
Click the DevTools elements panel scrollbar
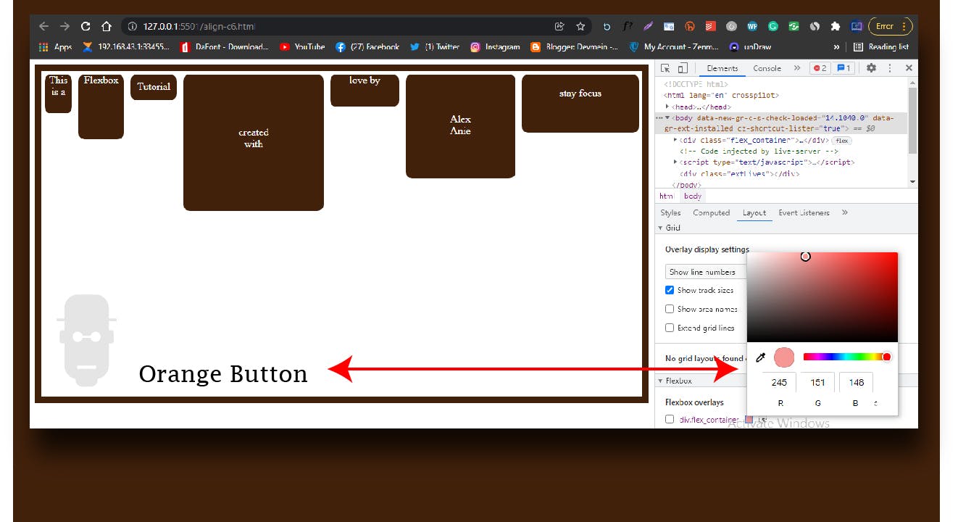coord(913,120)
